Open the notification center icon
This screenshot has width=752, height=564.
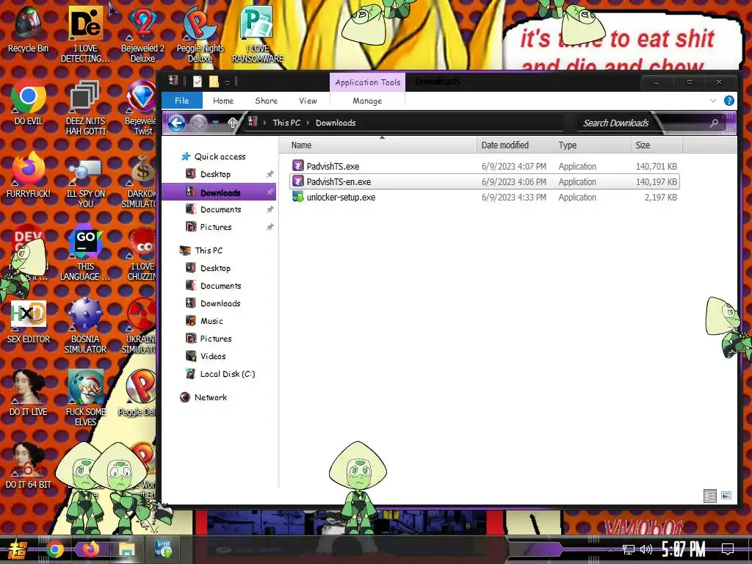(728, 549)
